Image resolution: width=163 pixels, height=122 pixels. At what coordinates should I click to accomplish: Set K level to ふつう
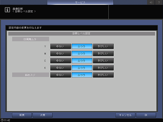click(x=82, y=68)
